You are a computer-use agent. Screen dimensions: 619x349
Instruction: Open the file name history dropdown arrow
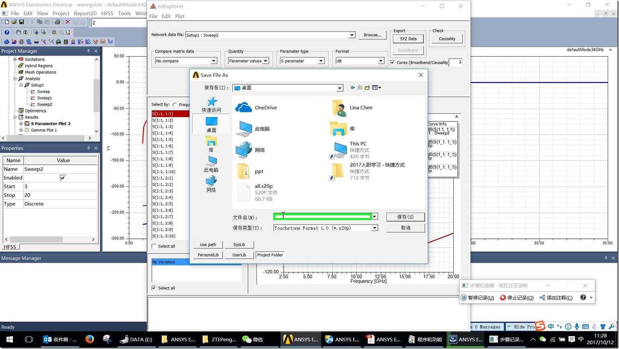(x=374, y=217)
